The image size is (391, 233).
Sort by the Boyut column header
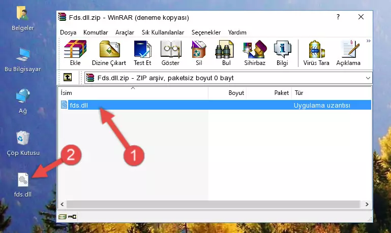coord(227,93)
